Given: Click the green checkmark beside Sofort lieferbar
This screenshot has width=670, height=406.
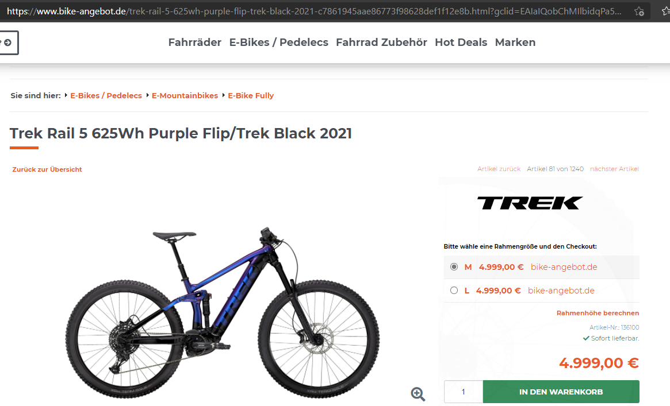Looking at the screenshot, I should (x=586, y=338).
